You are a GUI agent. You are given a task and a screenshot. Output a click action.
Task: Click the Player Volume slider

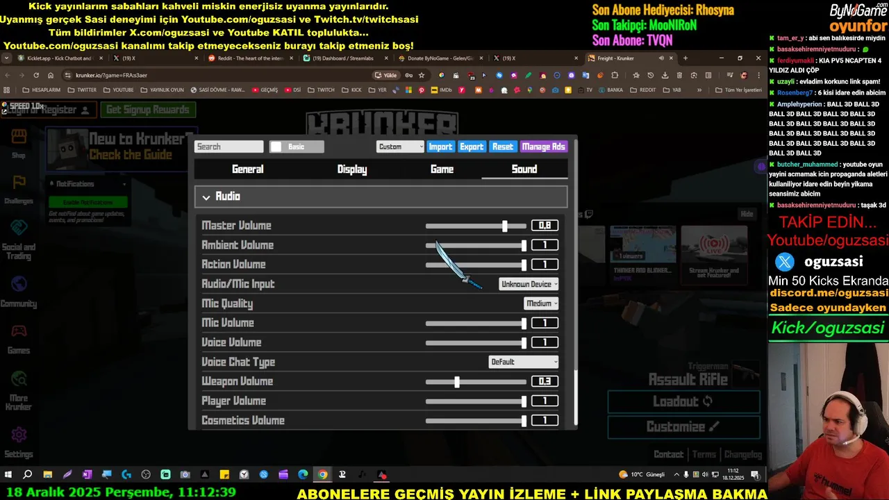point(476,401)
